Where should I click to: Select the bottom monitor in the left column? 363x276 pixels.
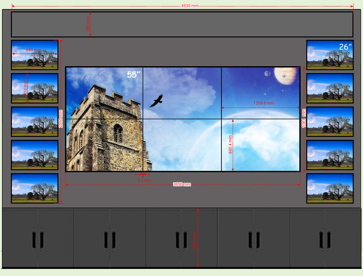pyautogui.click(x=34, y=188)
